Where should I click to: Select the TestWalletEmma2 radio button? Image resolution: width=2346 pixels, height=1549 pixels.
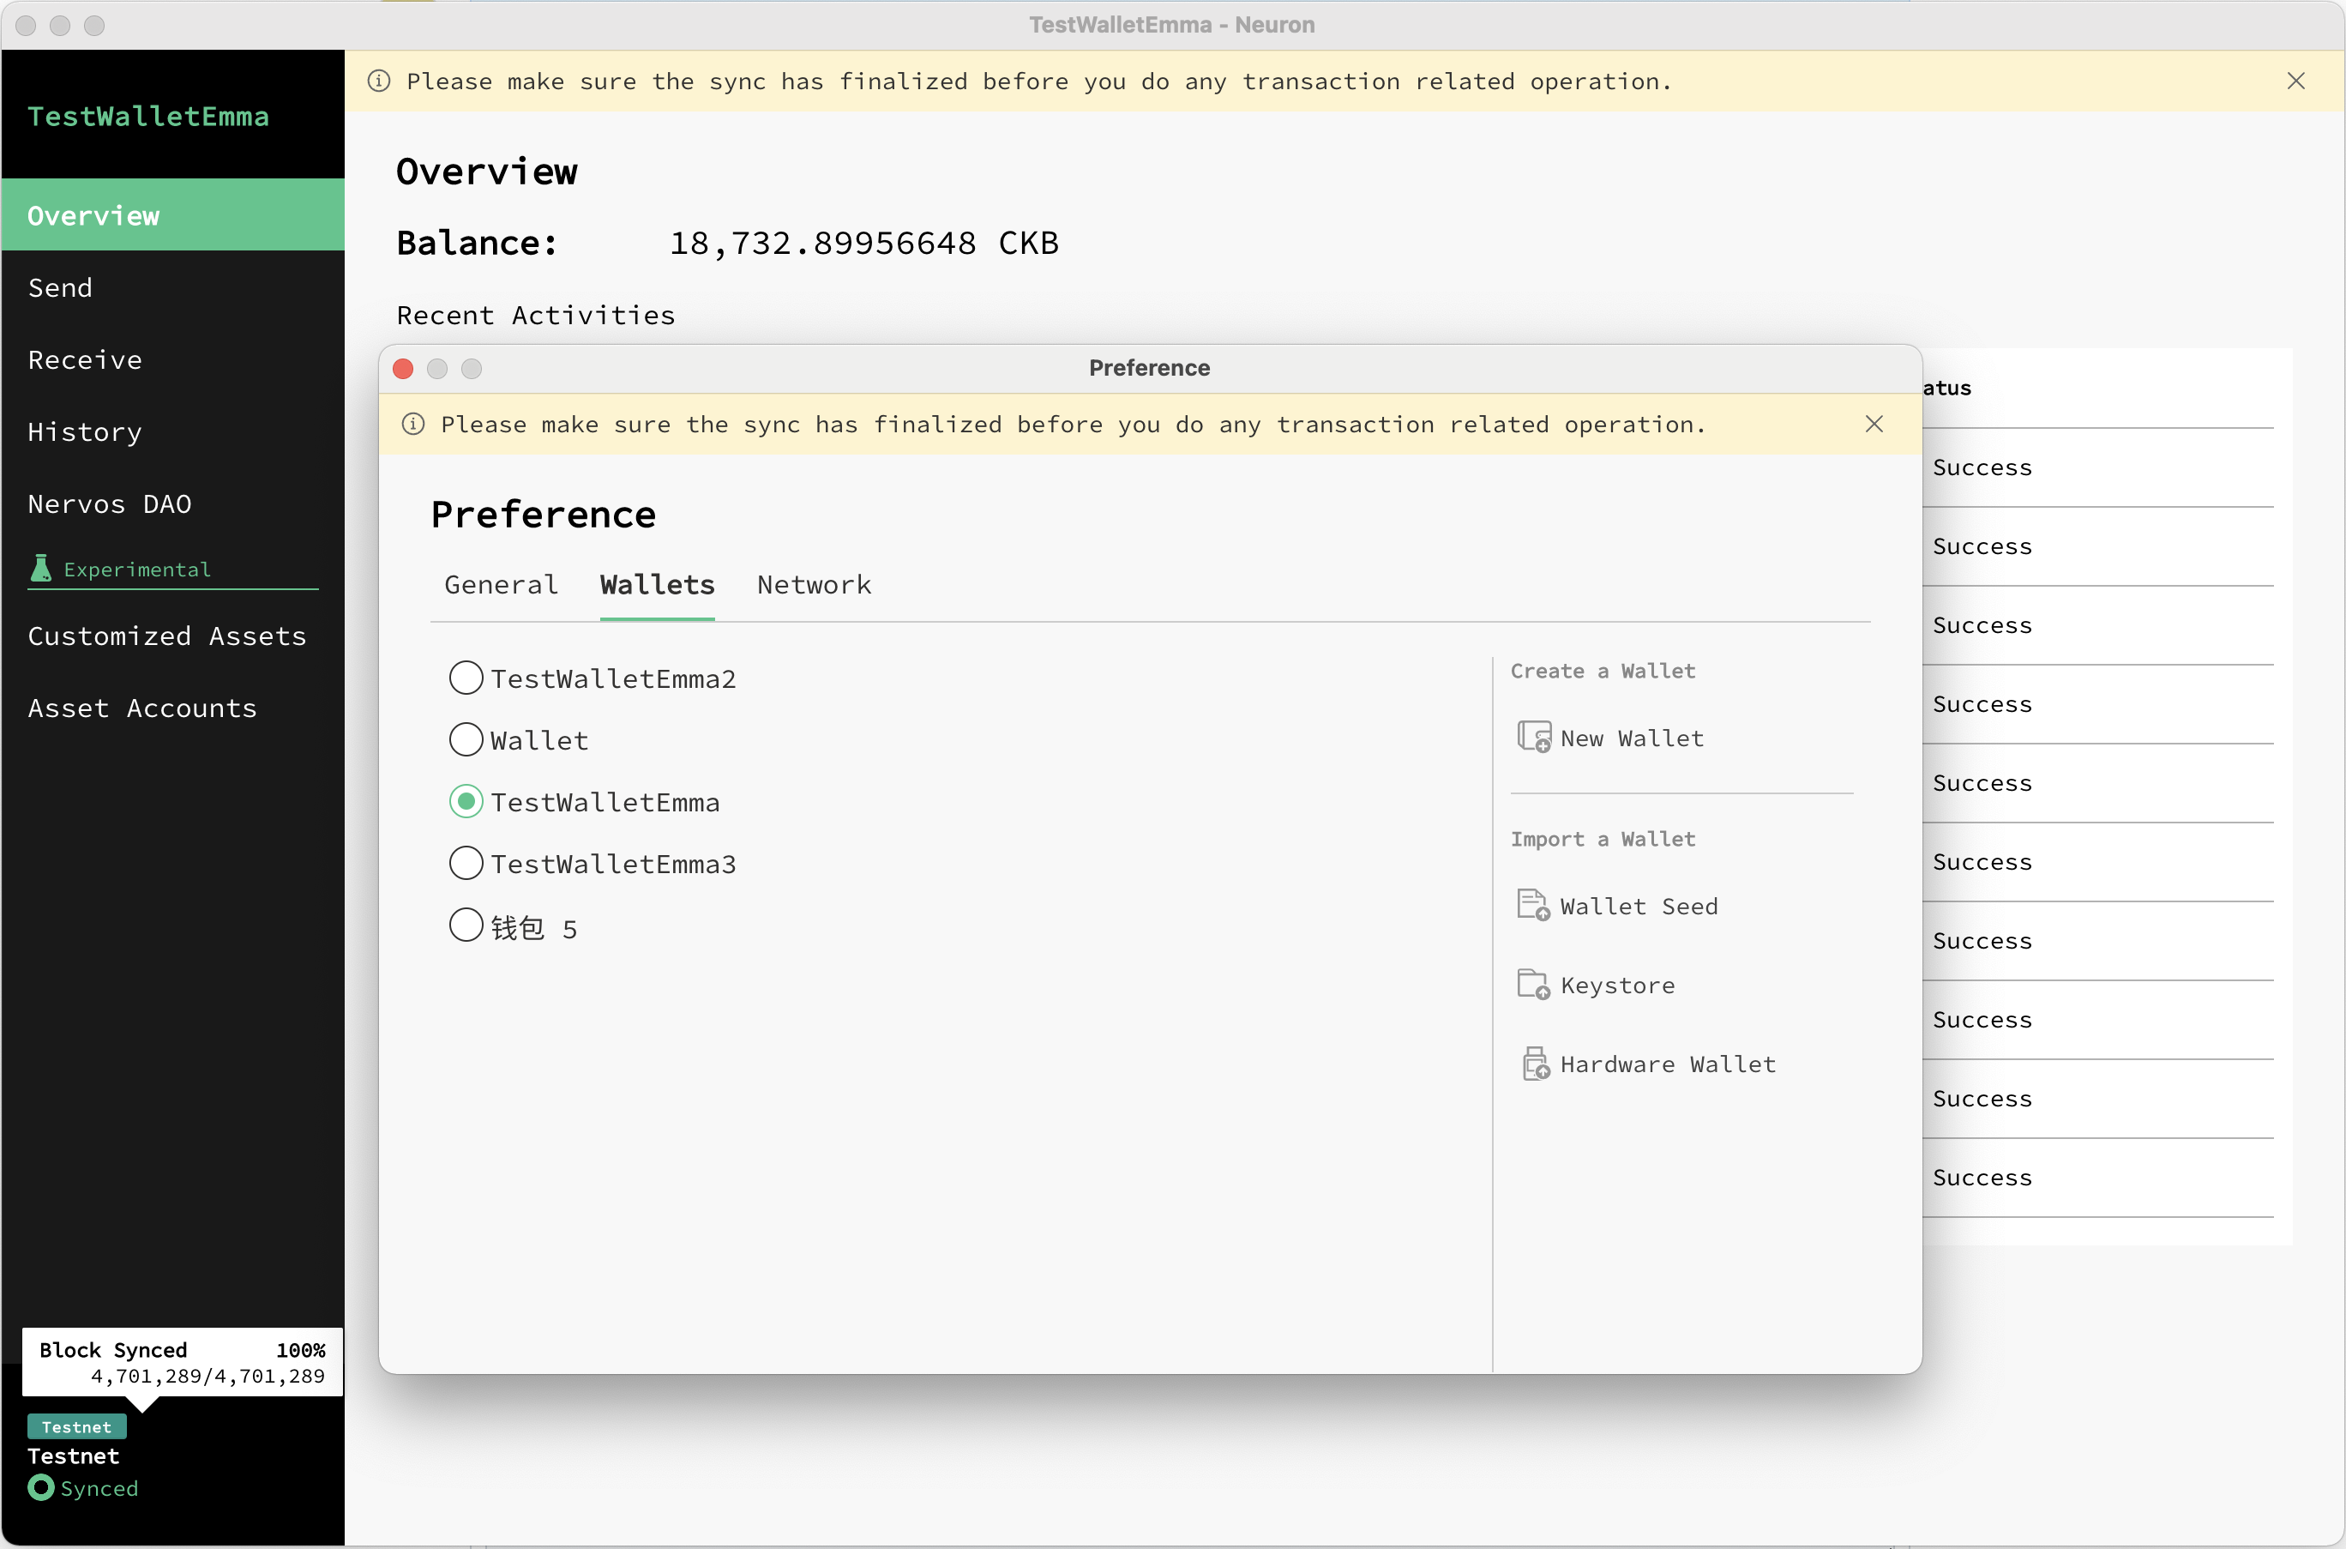(x=466, y=678)
